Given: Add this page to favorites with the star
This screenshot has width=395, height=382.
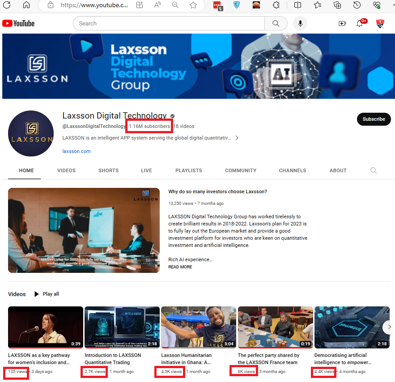Looking at the screenshot, I should [x=193, y=5].
